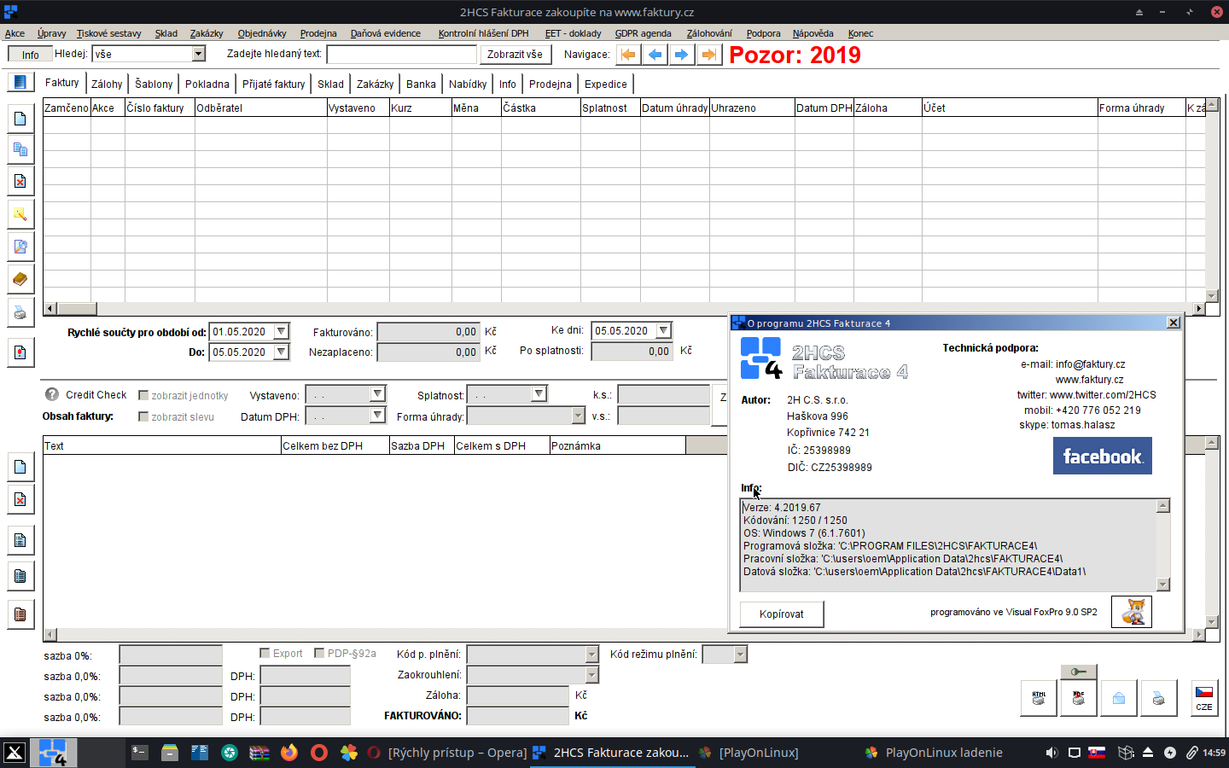
Task: Click the copy invoice icon in left sidebar
Action: click(x=20, y=149)
